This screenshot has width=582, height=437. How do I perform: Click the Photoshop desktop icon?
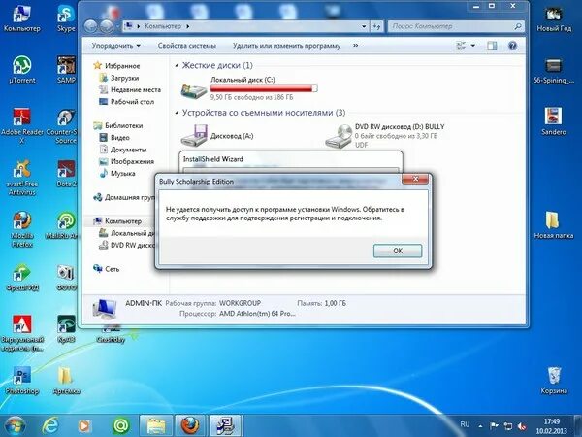[21, 381]
